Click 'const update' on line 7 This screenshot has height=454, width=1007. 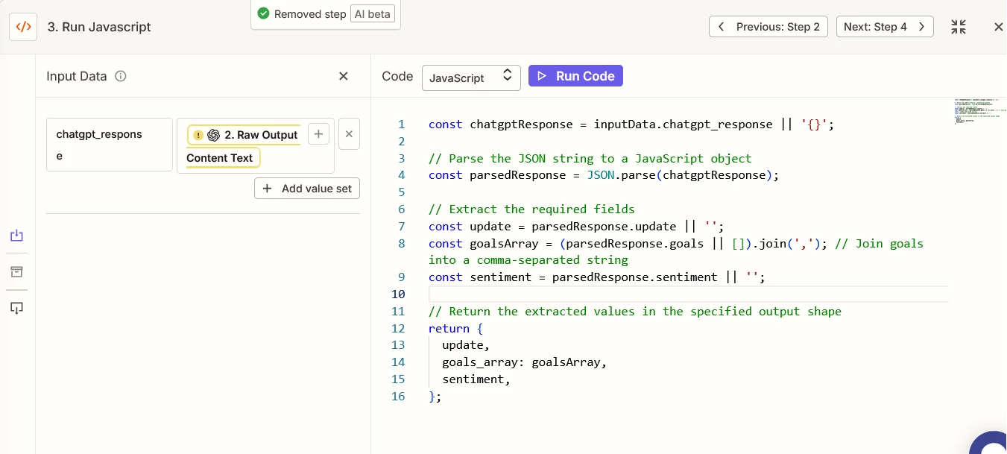pos(470,226)
